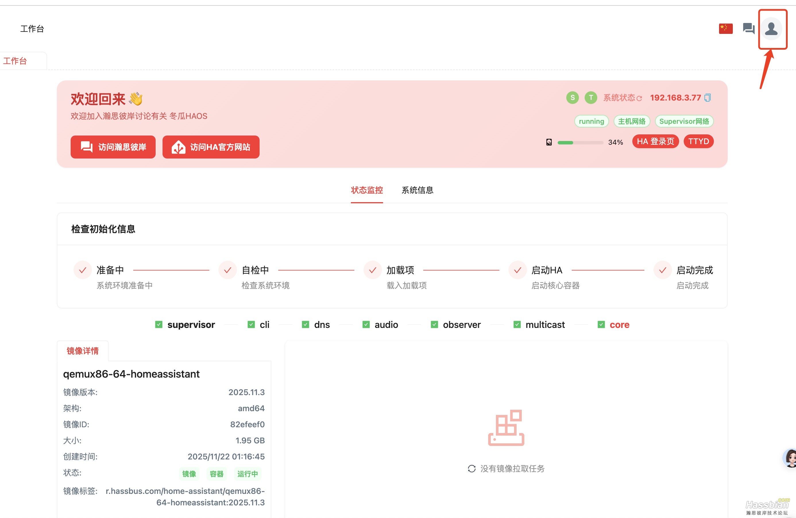
Task: Click the 访问瀚思彼岸 button
Action: pos(113,147)
